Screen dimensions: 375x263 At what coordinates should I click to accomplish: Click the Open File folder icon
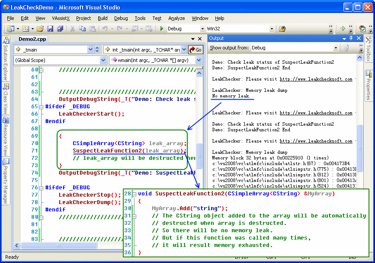coord(40,29)
